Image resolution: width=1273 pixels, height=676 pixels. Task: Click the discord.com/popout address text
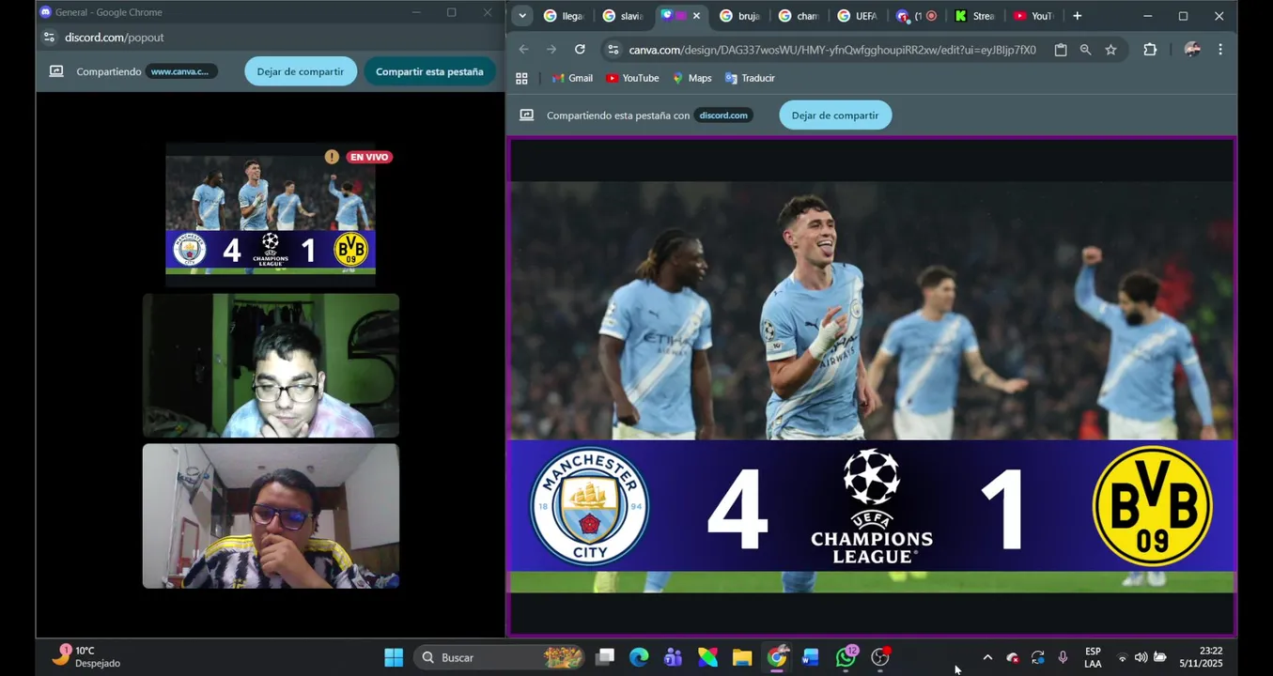(x=115, y=38)
